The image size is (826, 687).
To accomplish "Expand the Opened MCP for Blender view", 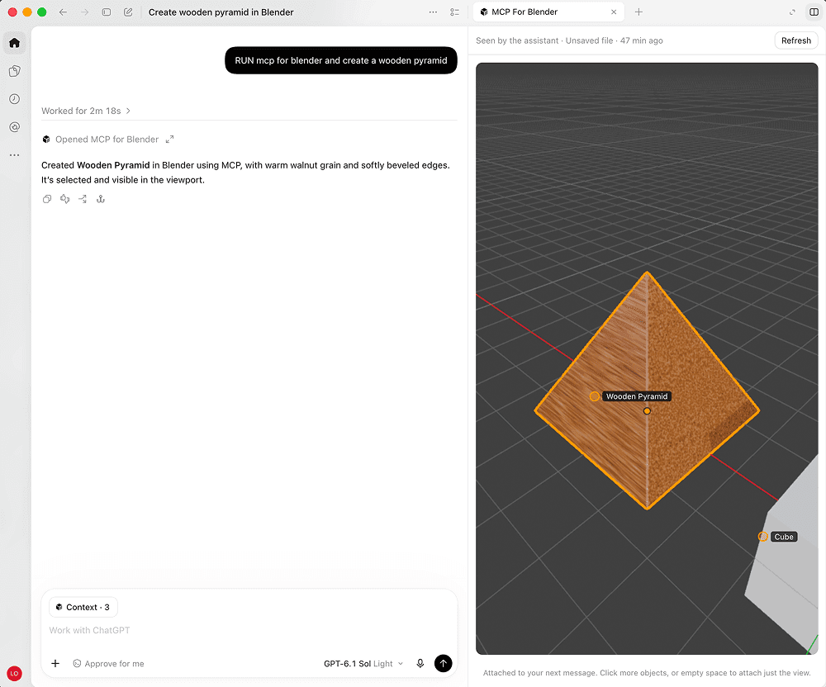I will 169,140.
